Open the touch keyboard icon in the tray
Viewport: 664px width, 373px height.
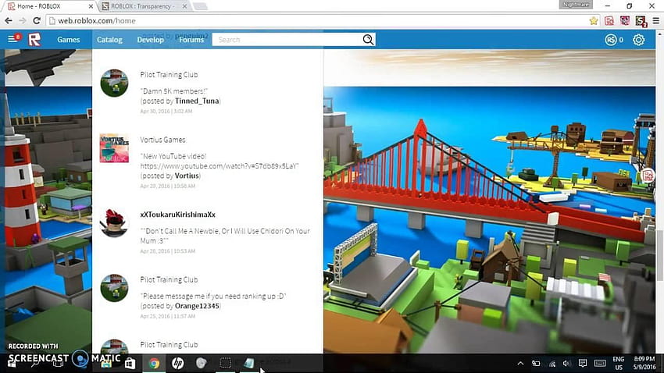[600, 364]
